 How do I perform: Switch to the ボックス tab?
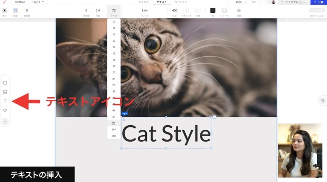click(144, 2)
